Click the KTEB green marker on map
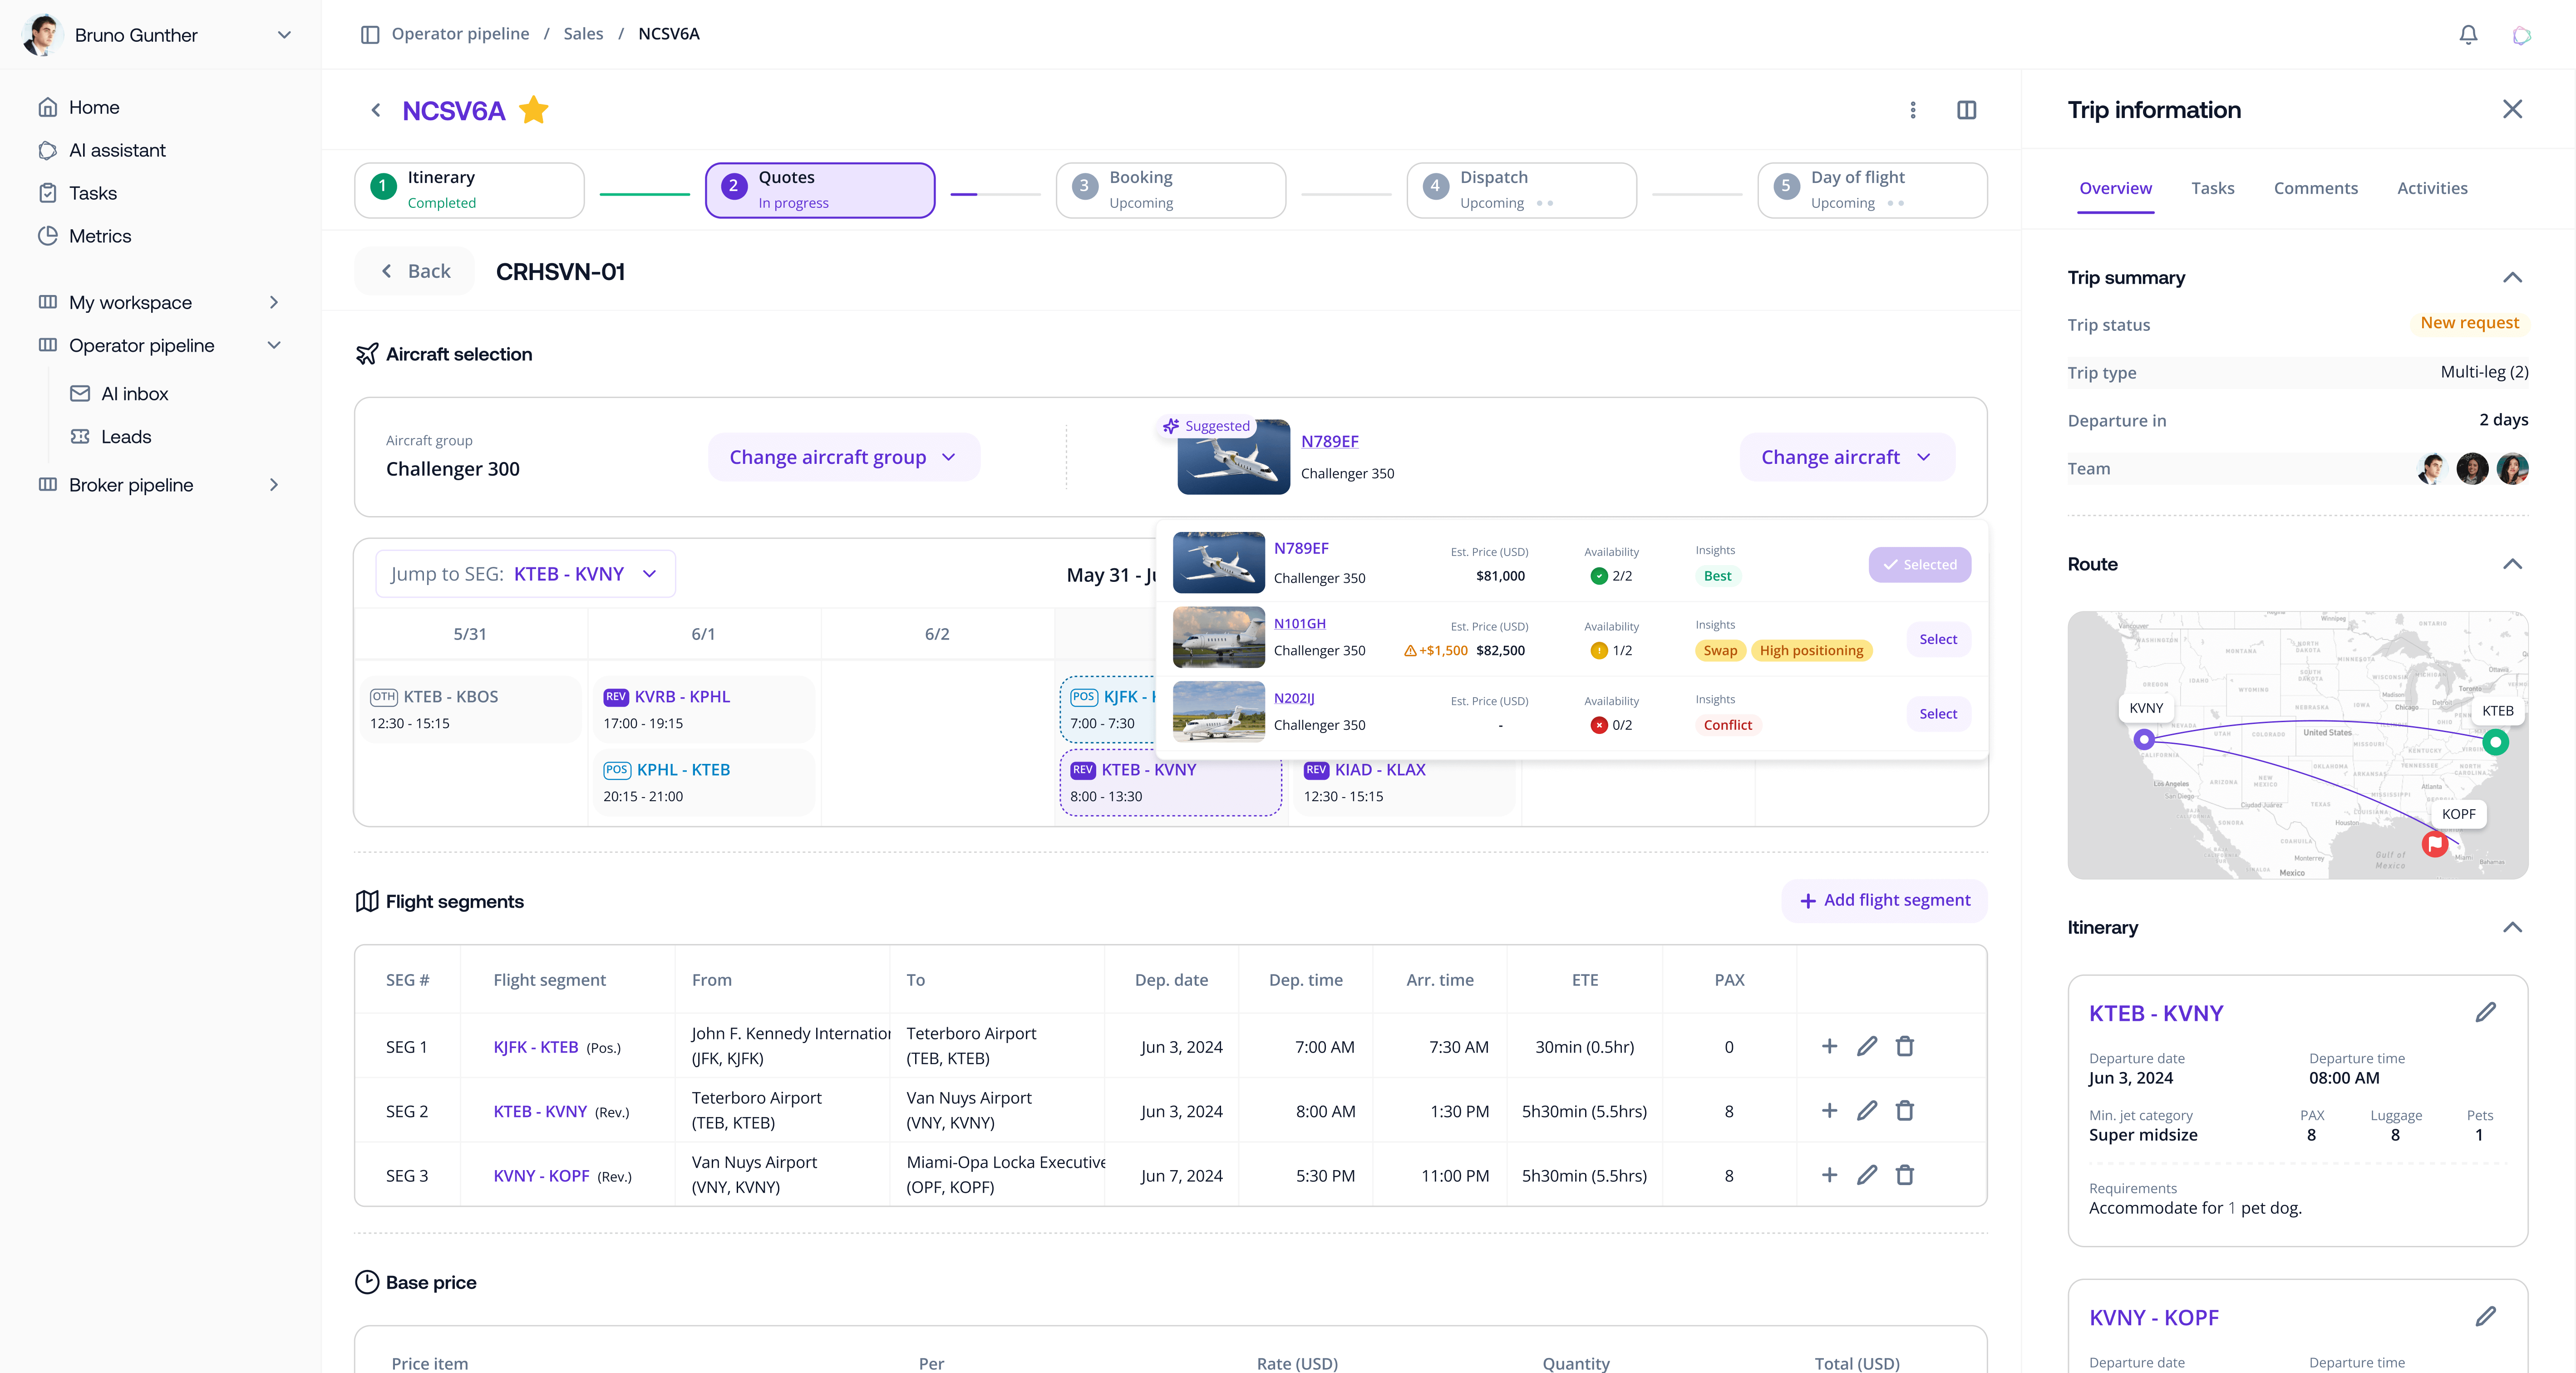Viewport: 2576px width, 1373px height. click(2495, 742)
